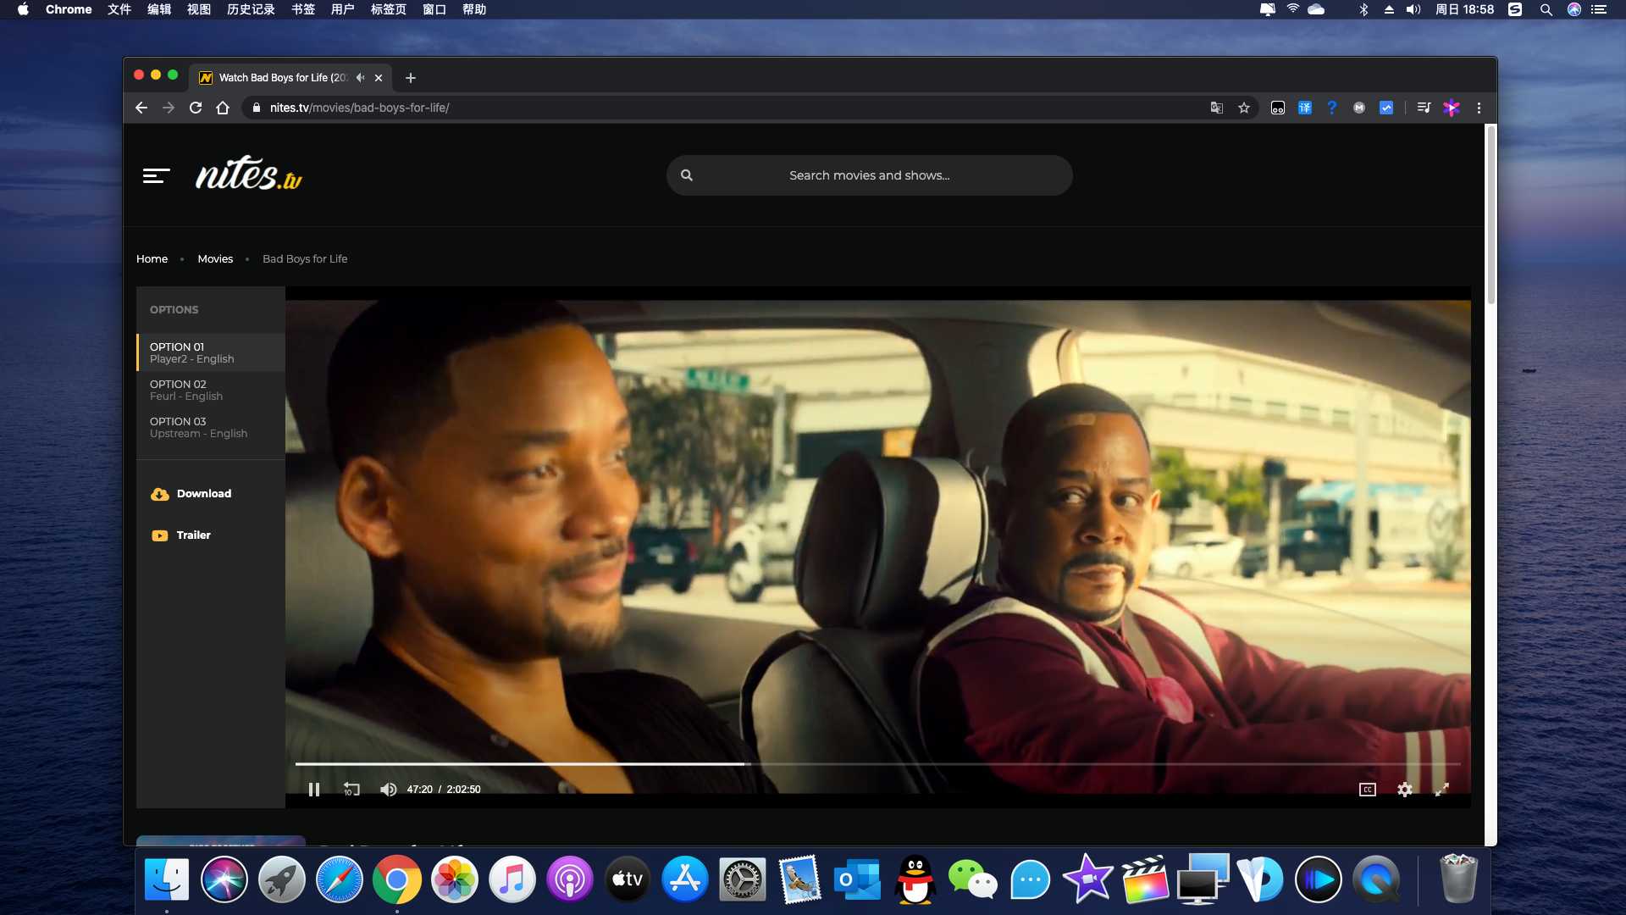Open Safari from the Dock
The image size is (1626, 915).
click(x=340, y=879)
